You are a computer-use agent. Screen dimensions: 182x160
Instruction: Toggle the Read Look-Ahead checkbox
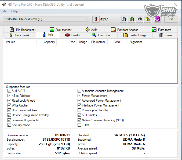tap(9, 101)
